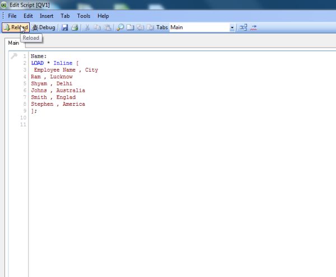Switch to the Main script tab

[x=13, y=43]
